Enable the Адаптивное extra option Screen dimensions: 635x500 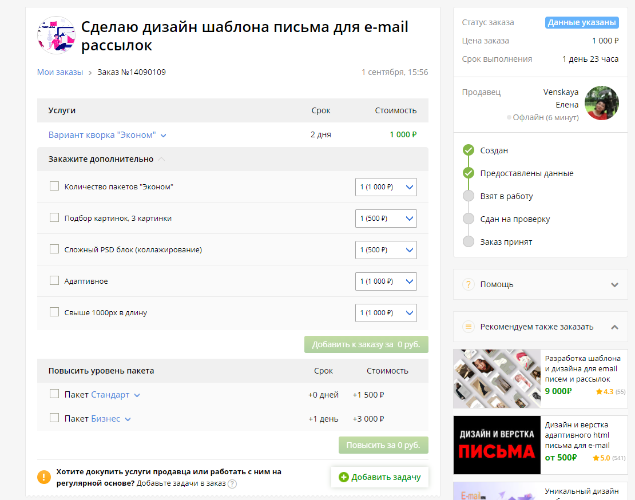point(54,280)
